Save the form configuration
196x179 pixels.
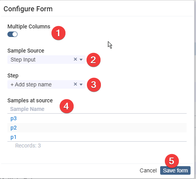(x=175, y=170)
